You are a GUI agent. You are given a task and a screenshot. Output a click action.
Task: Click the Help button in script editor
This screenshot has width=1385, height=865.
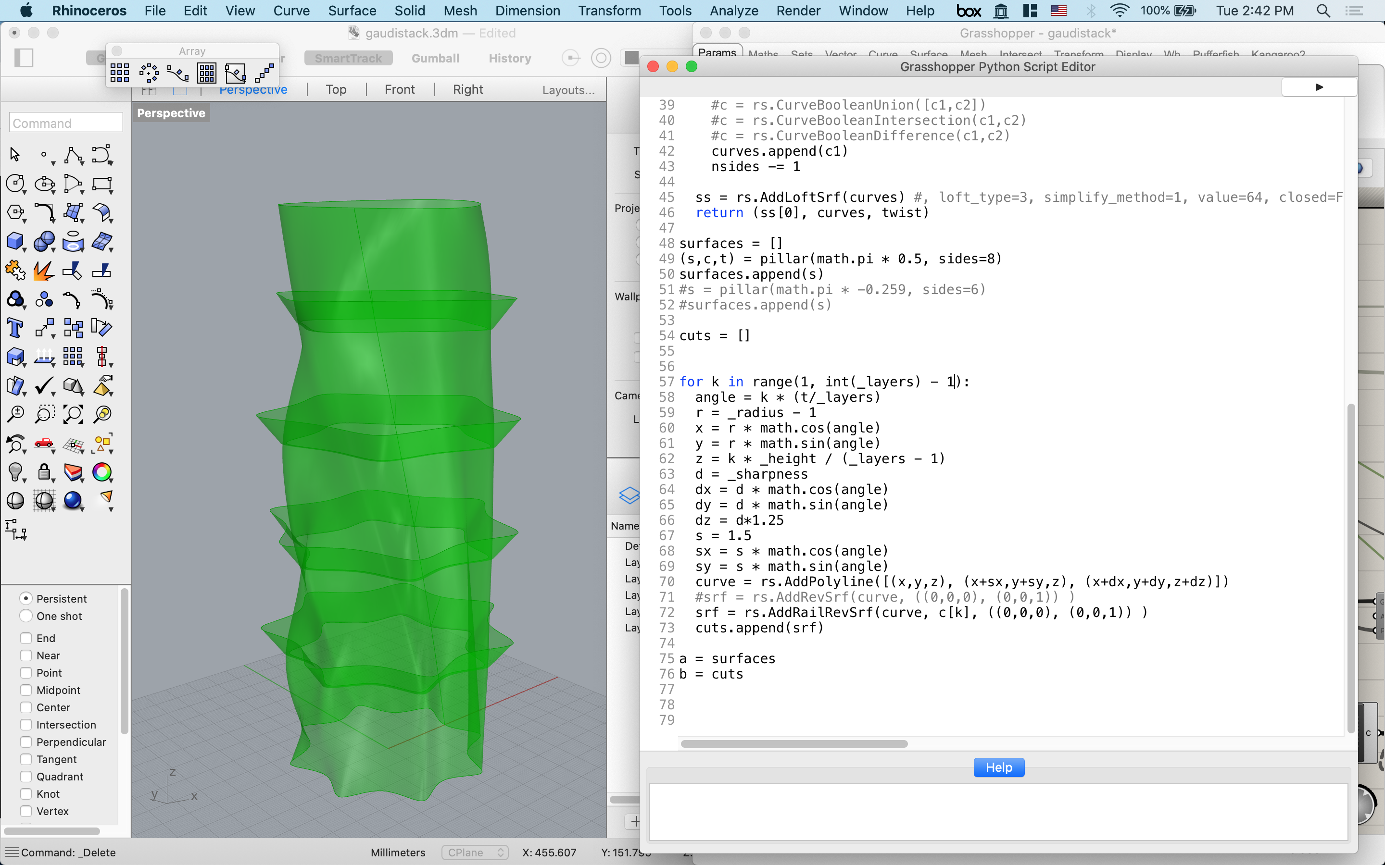tap(999, 767)
